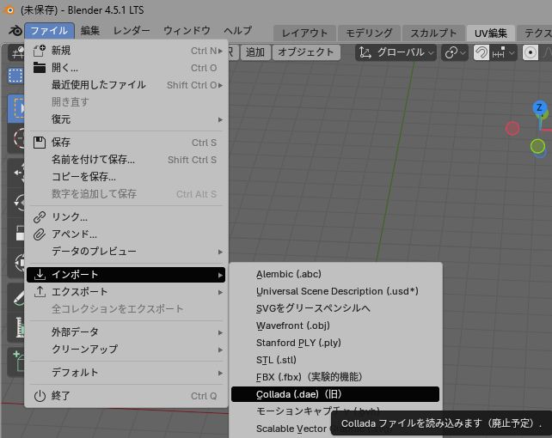552x438 pixels.
Task: Choose リンク... menu entry
Action: [126, 217]
